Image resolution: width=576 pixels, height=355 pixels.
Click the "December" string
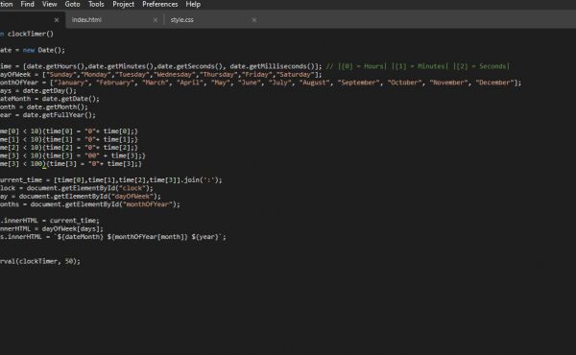(x=494, y=83)
